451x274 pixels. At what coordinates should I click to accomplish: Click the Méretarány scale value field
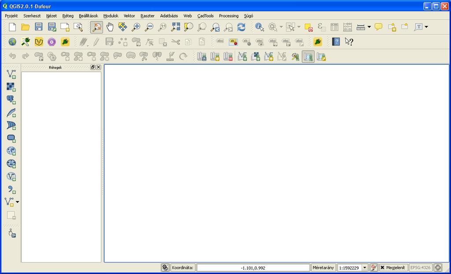point(349,268)
